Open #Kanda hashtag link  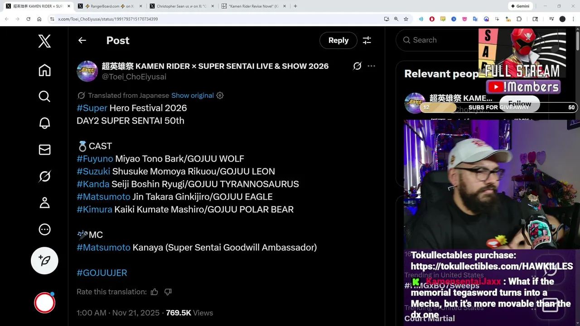pyautogui.click(x=93, y=184)
